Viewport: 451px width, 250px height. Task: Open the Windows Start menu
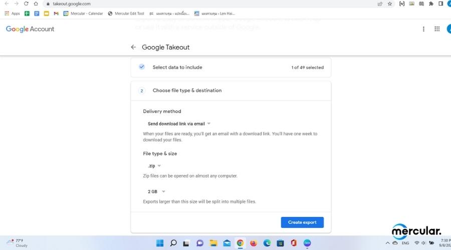pos(160,243)
